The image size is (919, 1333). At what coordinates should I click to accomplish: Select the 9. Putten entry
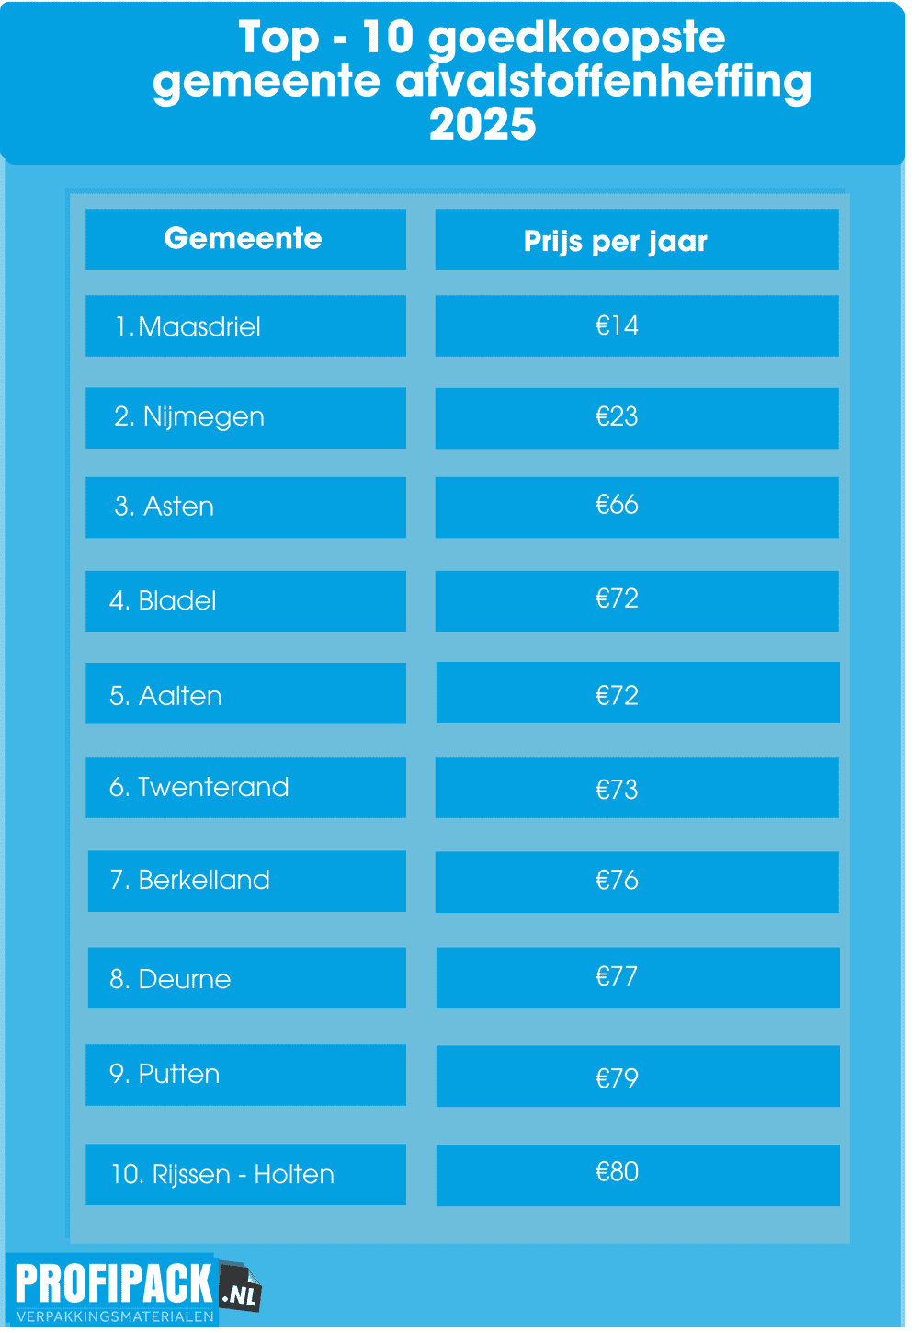tap(245, 1075)
